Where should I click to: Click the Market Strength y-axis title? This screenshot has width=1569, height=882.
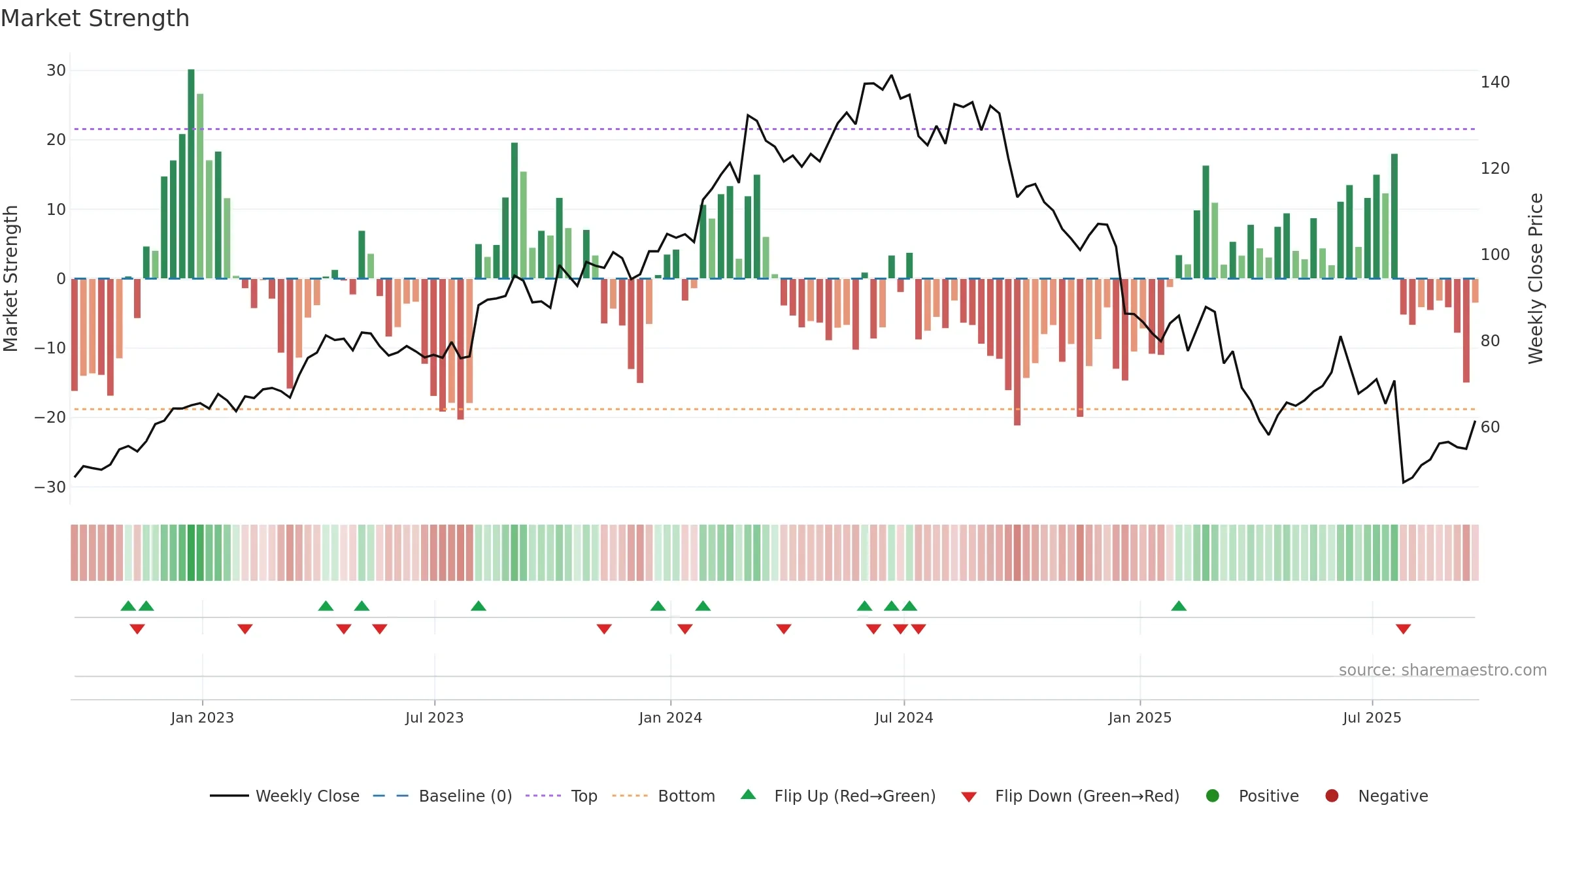(x=10, y=278)
